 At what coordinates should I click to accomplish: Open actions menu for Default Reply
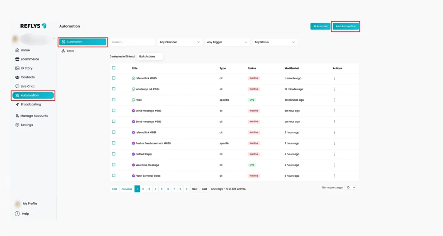pos(334,154)
